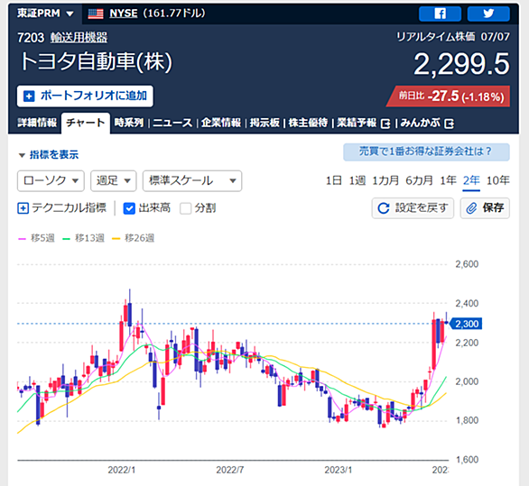Click 移13週 green legend swatch
Viewport: 529px width, 486px height.
click(66, 239)
